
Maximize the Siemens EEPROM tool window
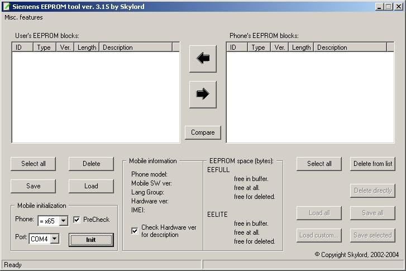point(388,7)
